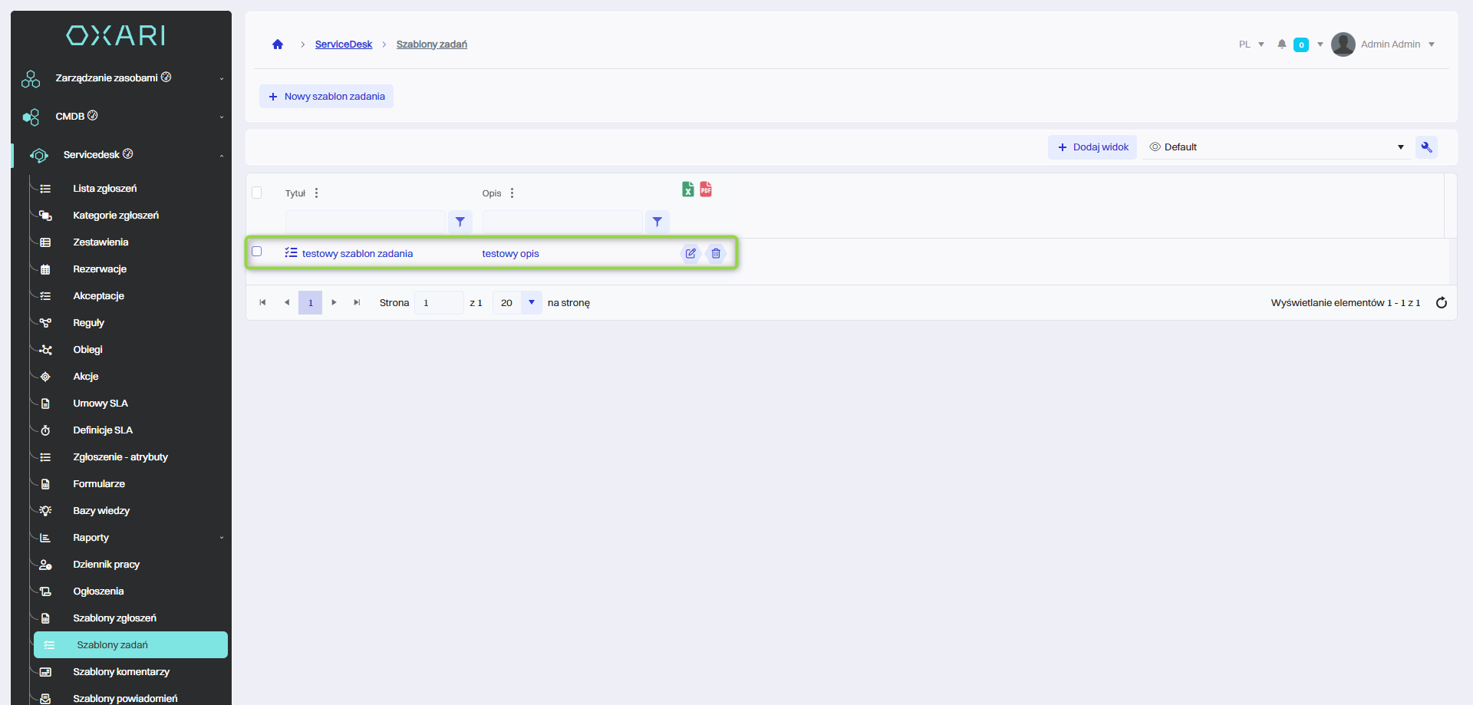Open Szablony komentarzy in the sidebar
The height and width of the screenshot is (705, 1473).
point(121,672)
